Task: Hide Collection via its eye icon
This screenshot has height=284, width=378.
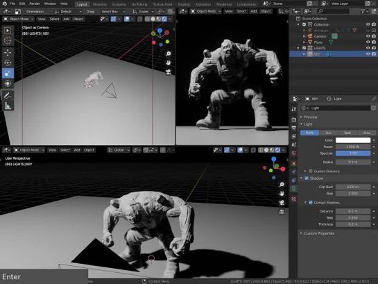Action: [368, 24]
